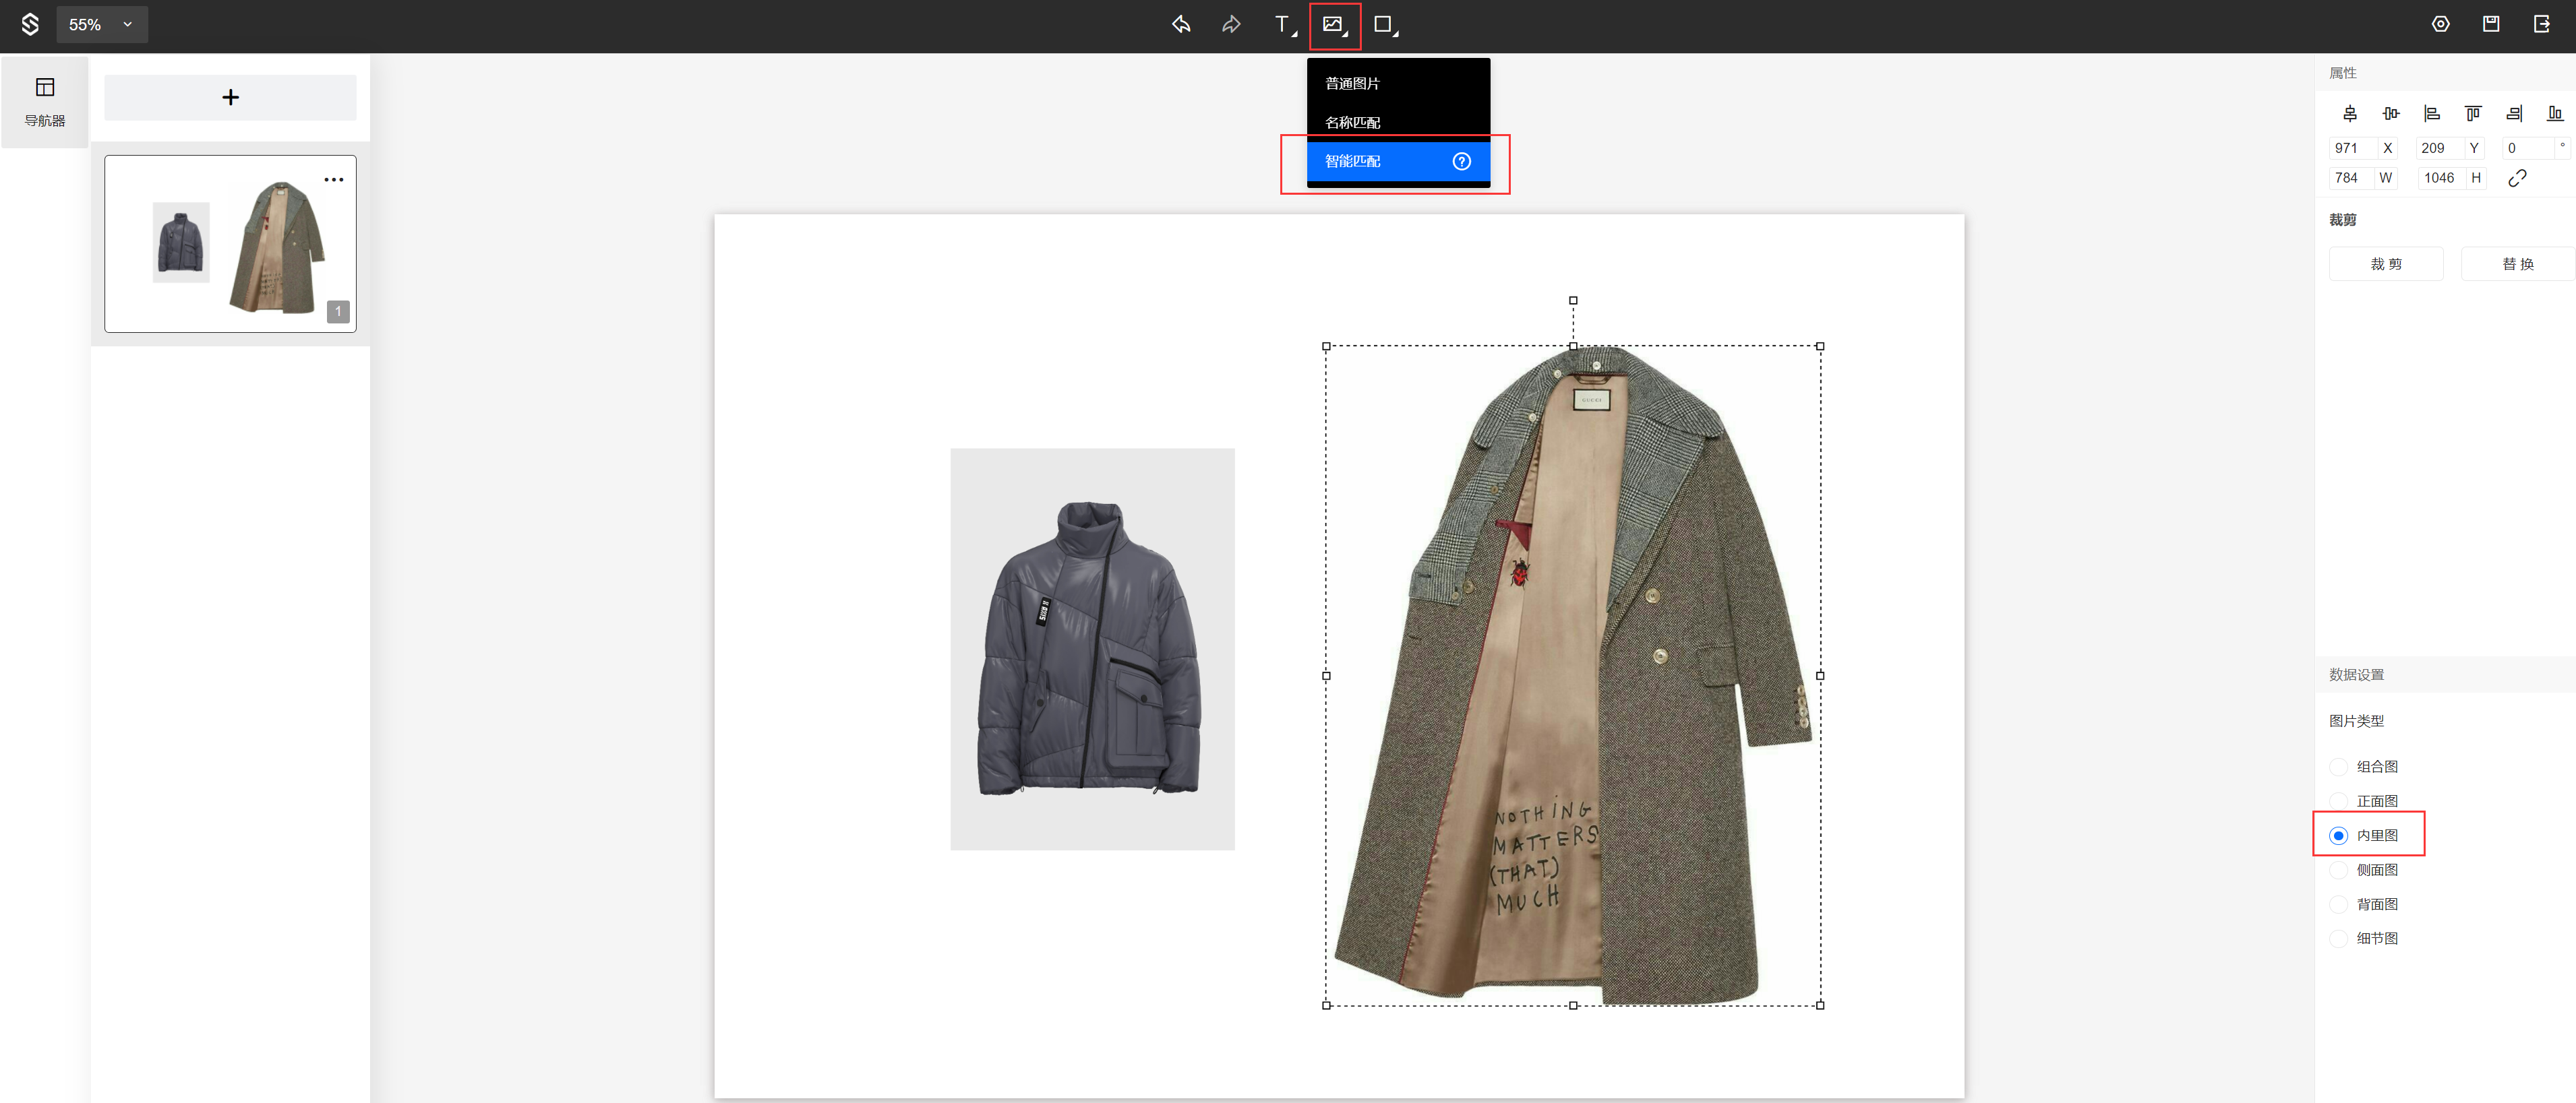The image size is (2576, 1103).
Task: Click the save icon in top bar
Action: (x=2491, y=25)
